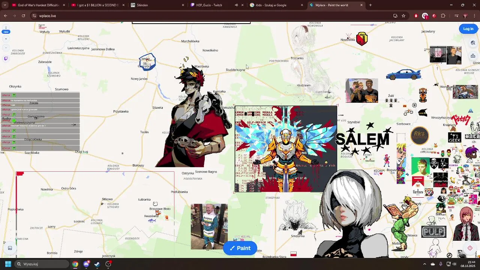480x270 pixels.
Task: Open the map search icon
Action: click(473, 43)
